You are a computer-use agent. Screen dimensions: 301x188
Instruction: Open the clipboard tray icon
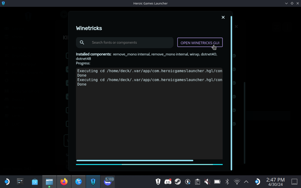coord(197,182)
